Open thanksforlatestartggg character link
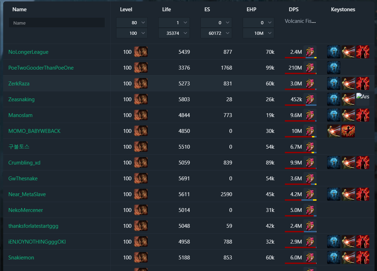 33,226
